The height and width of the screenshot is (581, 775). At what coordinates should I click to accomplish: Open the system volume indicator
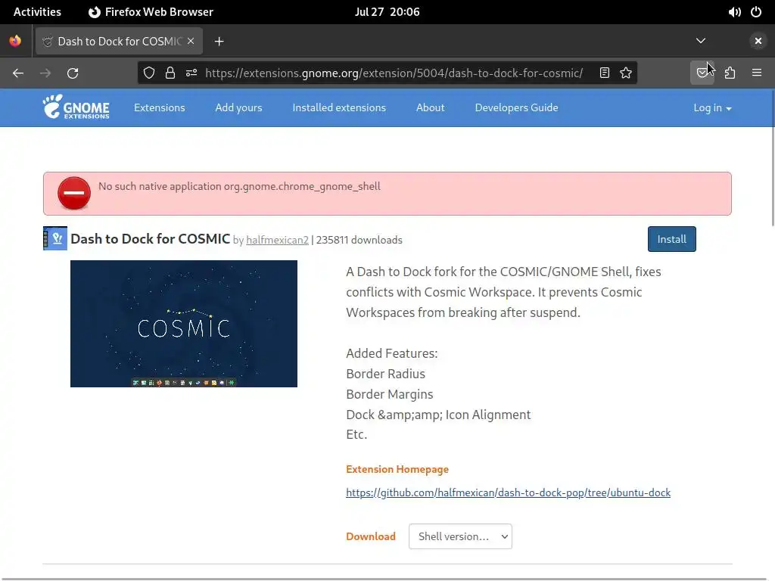[x=734, y=12]
